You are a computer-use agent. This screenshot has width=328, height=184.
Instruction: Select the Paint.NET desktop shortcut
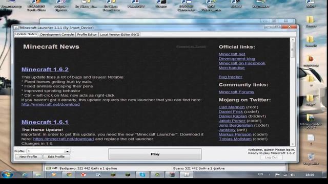click(136, 4)
